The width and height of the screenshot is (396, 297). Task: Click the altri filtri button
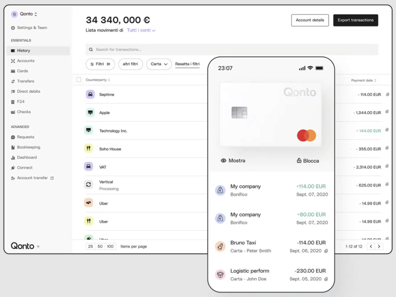(130, 64)
